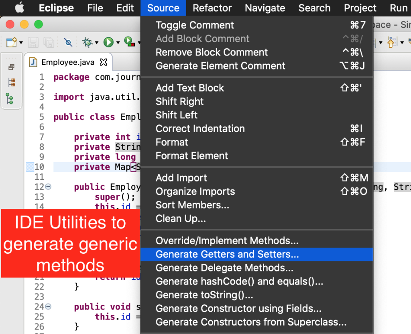Select the Employee.java editor tab
This screenshot has height=334, width=411.
coord(68,62)
